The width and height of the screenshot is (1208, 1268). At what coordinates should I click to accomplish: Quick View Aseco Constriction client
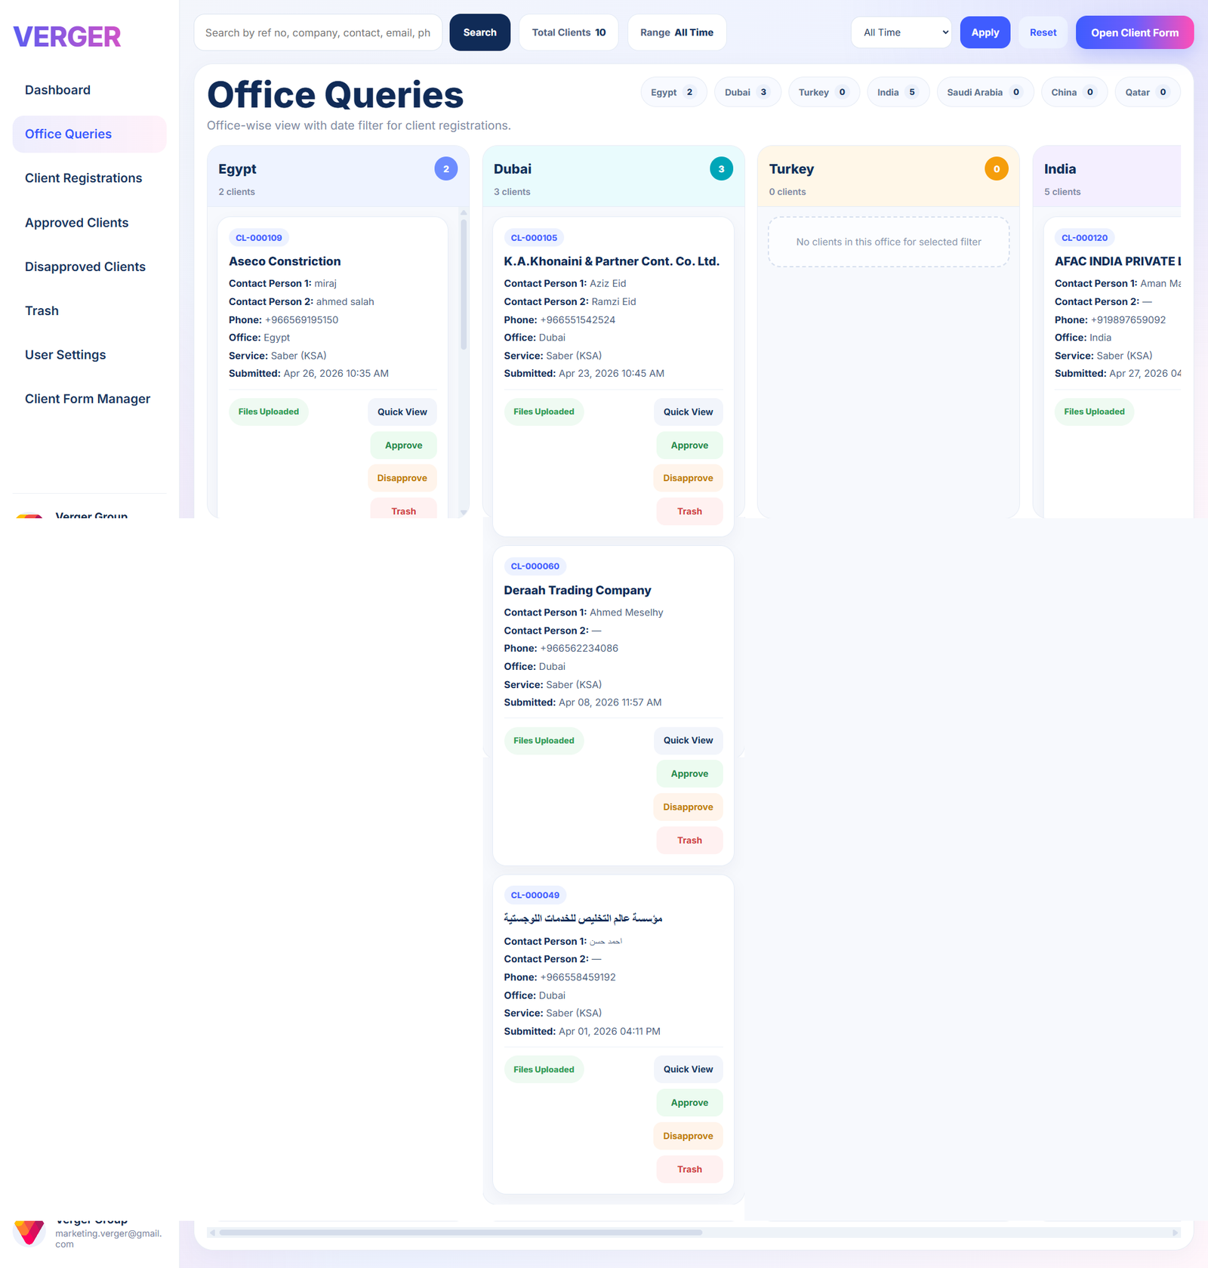coord(402,412)
